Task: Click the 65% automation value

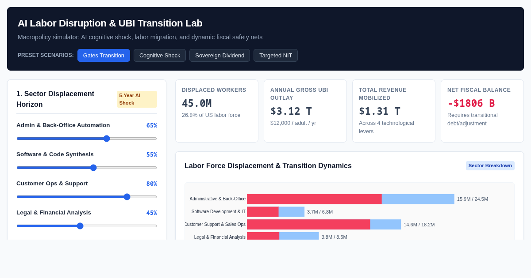Action: click(x=152, y=125)
